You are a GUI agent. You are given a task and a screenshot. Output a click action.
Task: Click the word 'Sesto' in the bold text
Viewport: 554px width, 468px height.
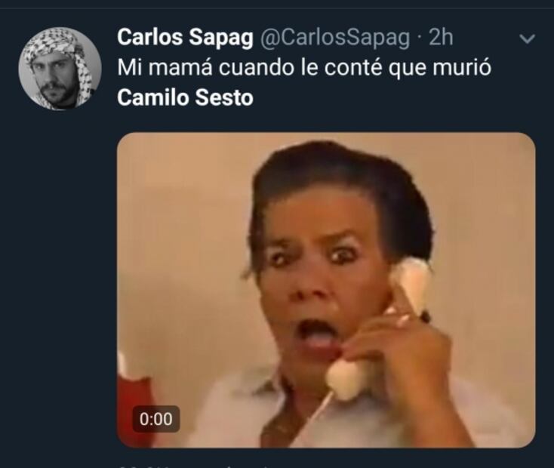point(224,97)
